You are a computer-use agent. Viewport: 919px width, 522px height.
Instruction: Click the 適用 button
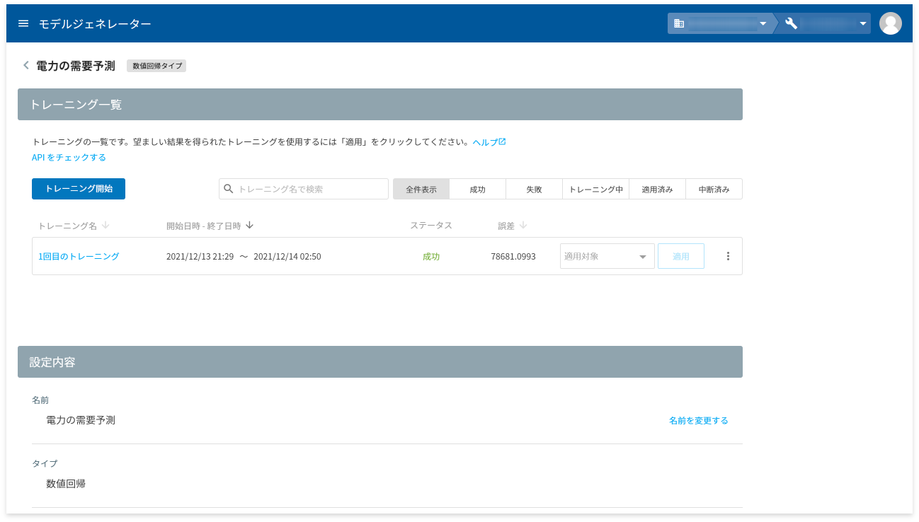pos(681,256)
